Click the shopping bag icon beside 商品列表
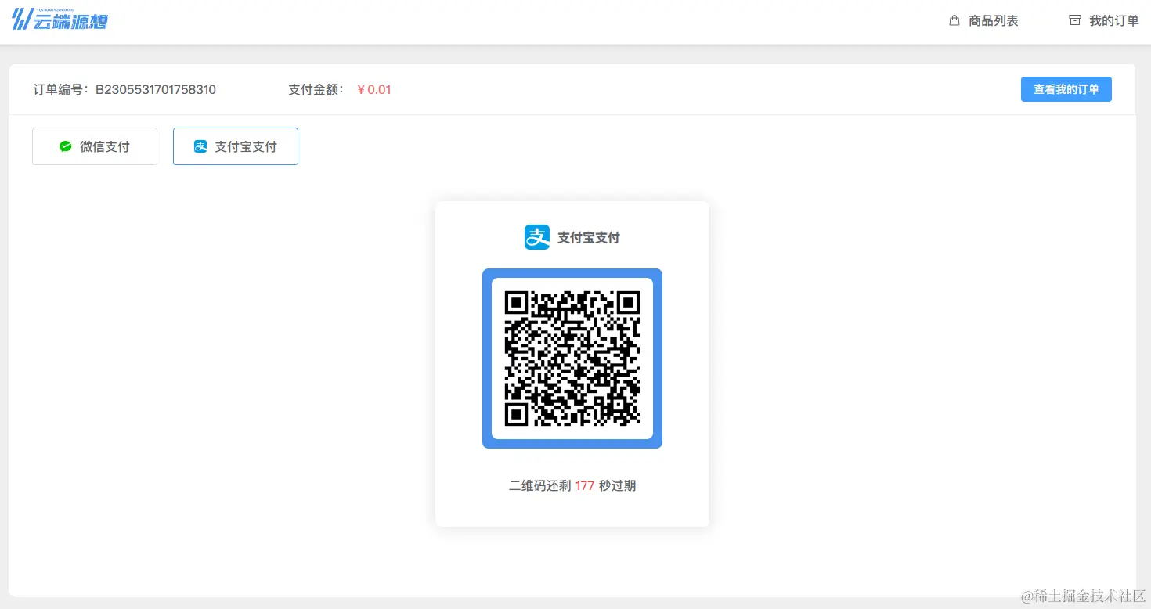This screenshot has width=1151, height=609. (x=954, y=21)
